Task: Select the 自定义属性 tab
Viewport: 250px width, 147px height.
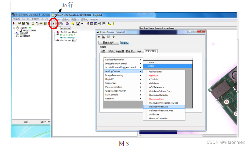Action: point(151,51)
